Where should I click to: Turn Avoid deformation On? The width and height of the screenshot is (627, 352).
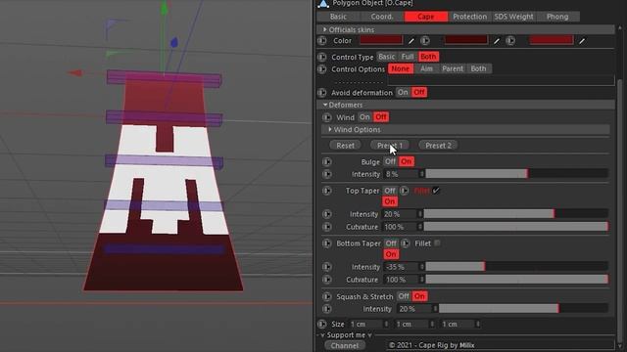tap(403, 92)
